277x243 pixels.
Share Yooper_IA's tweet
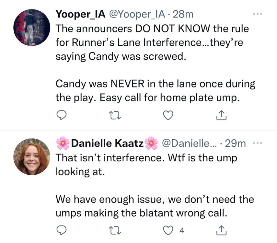coord(221,115)
